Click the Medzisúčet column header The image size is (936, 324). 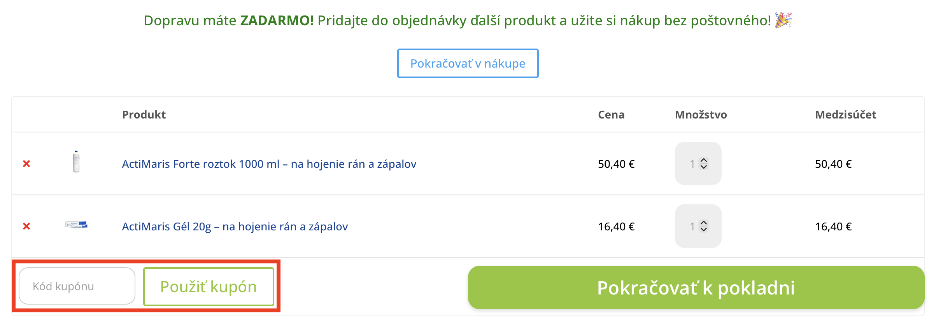point(845,115)
